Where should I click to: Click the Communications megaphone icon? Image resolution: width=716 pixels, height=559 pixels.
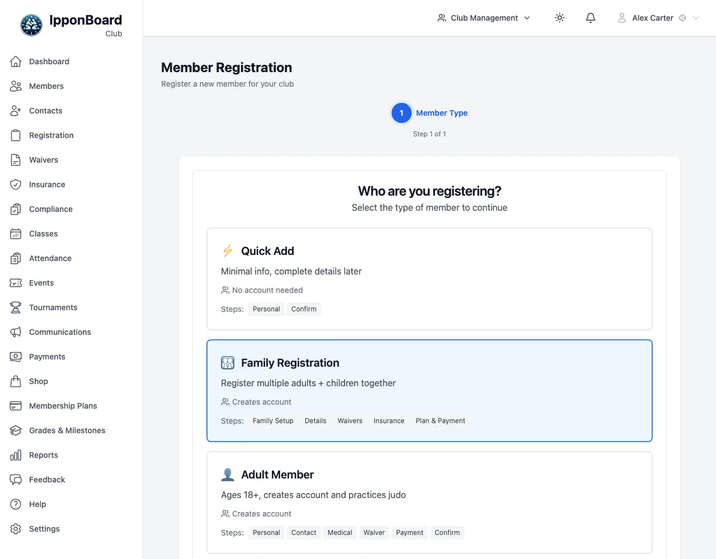(x=16, y=332)
